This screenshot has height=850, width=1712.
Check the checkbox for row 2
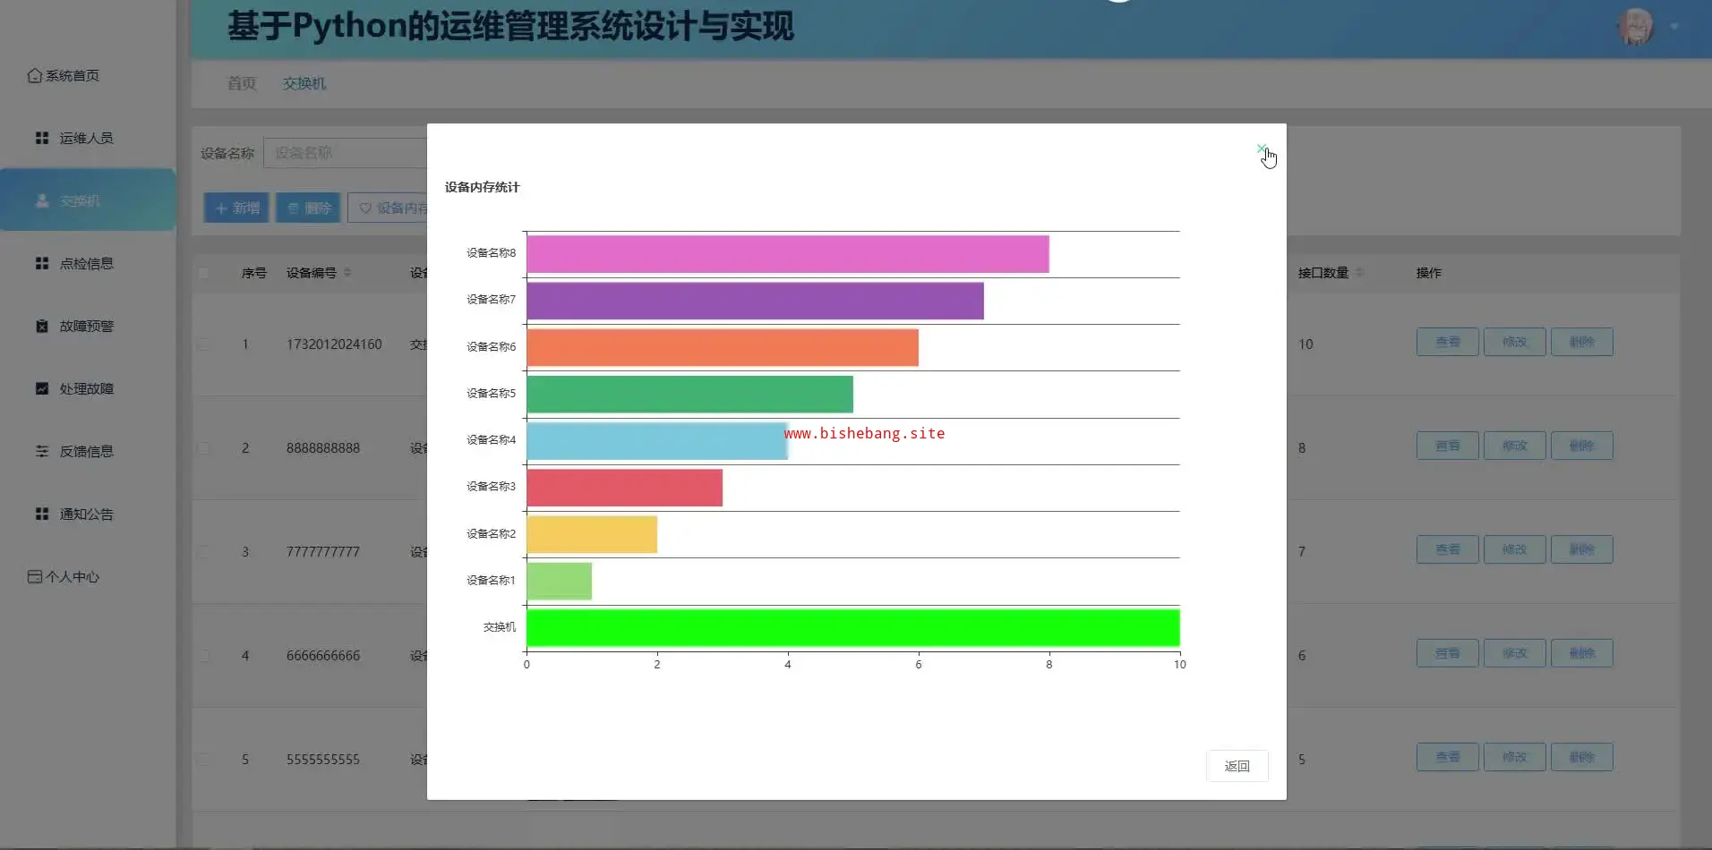pos(203,448)
